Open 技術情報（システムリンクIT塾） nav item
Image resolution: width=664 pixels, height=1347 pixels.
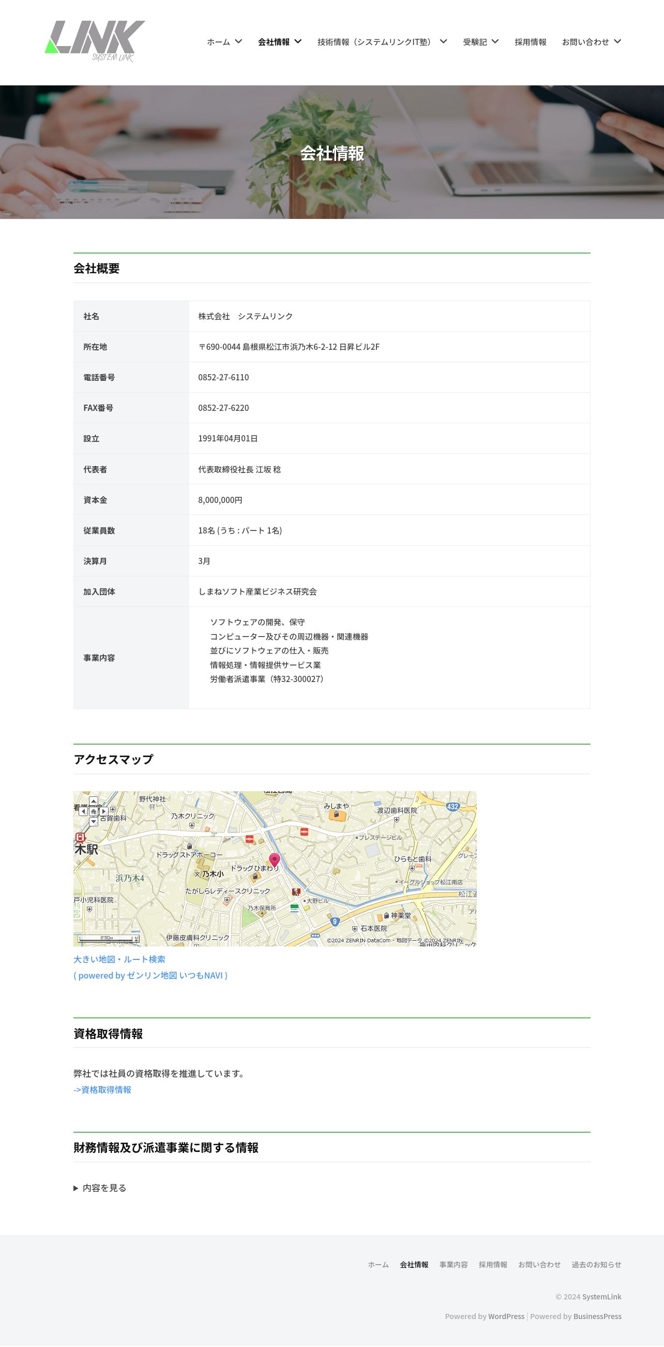pos(376,42)
